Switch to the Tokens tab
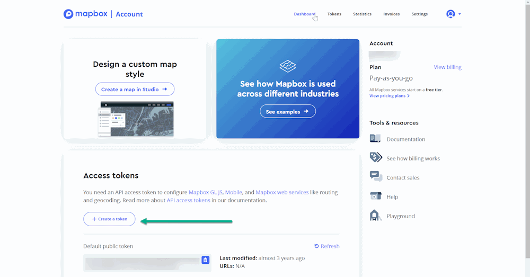Image resolution: width=530 pixels, height=277 pixels. click(x=334, y=14)
